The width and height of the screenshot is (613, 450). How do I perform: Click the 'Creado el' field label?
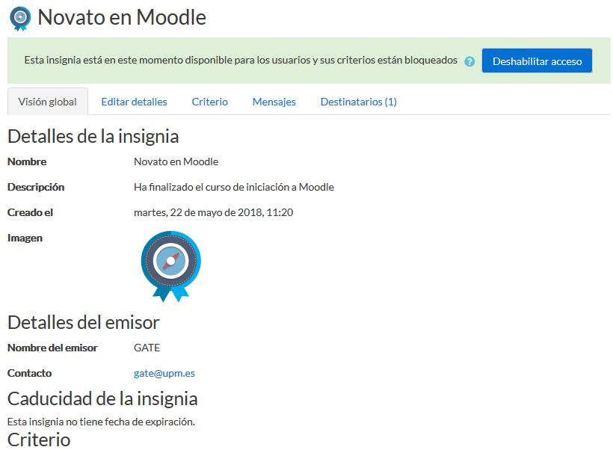point(30,212)
